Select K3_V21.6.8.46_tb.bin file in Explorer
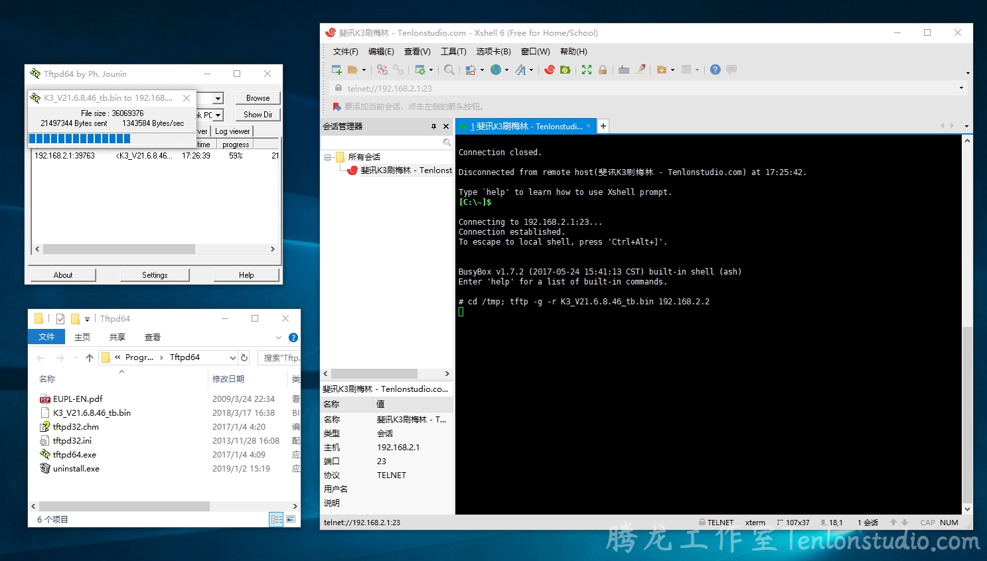The image size is (987, 561). click(x=92, y=412)
